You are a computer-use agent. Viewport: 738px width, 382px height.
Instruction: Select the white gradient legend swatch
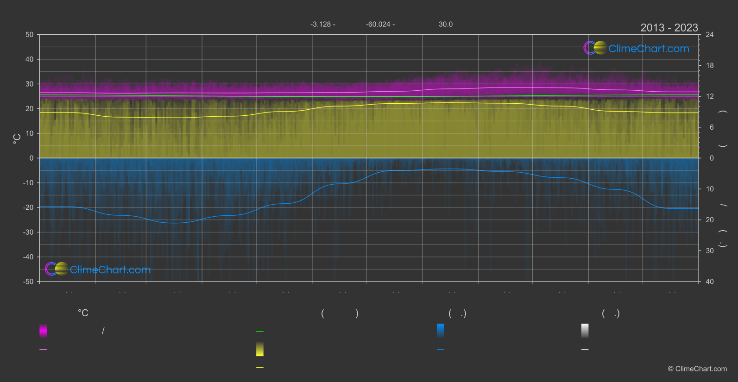click(x=585, y=331)
